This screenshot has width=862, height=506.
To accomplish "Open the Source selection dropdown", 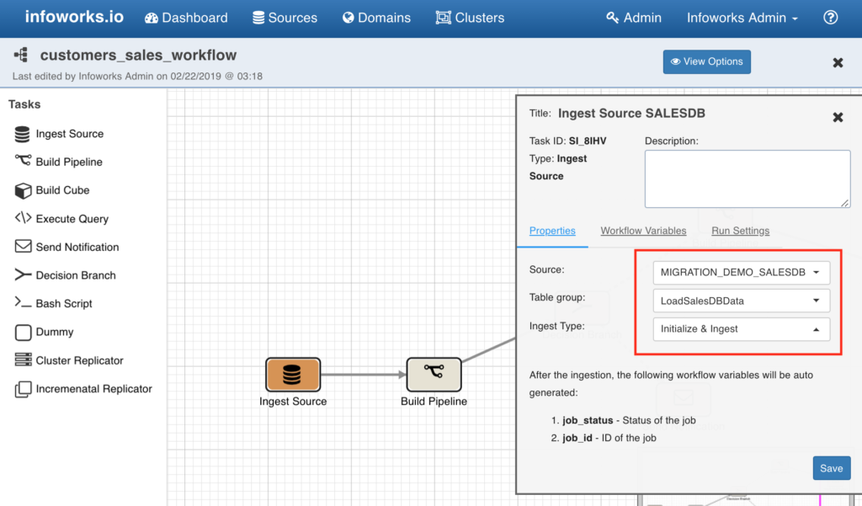I will [x=741, y=272].
